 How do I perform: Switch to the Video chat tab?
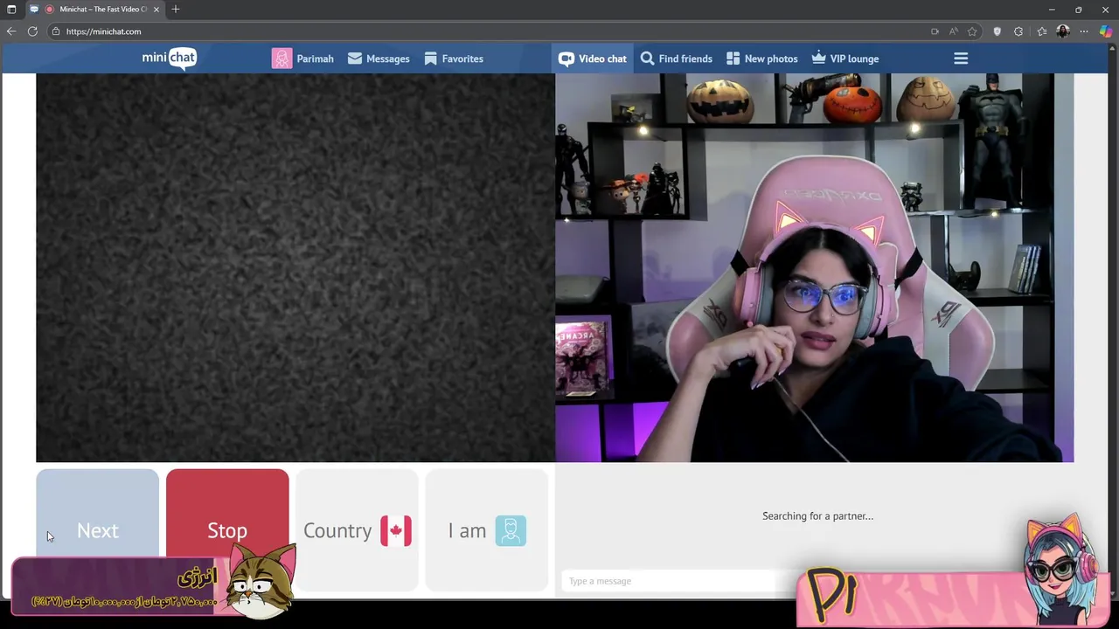593,59
